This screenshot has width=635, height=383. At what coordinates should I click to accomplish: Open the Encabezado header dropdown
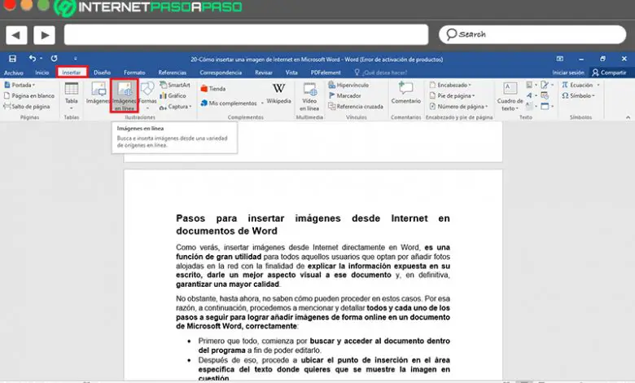click(450, 85)
